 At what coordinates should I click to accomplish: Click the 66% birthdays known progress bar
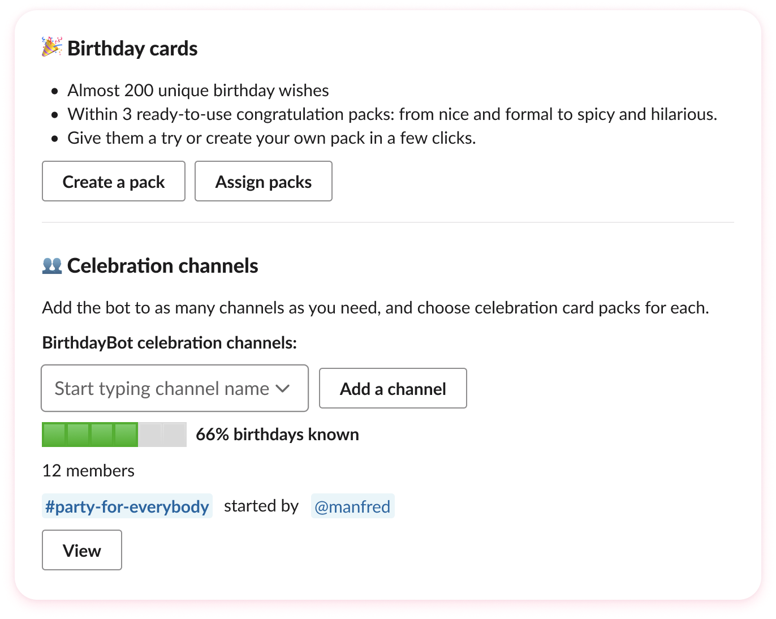pos(114,435)
